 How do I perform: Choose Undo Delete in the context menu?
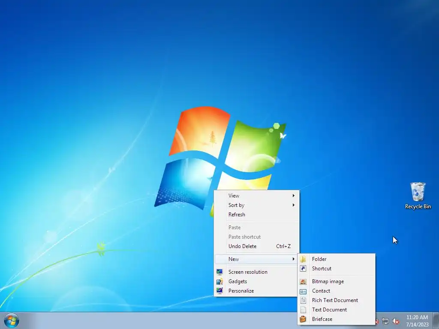pos(257,246)
